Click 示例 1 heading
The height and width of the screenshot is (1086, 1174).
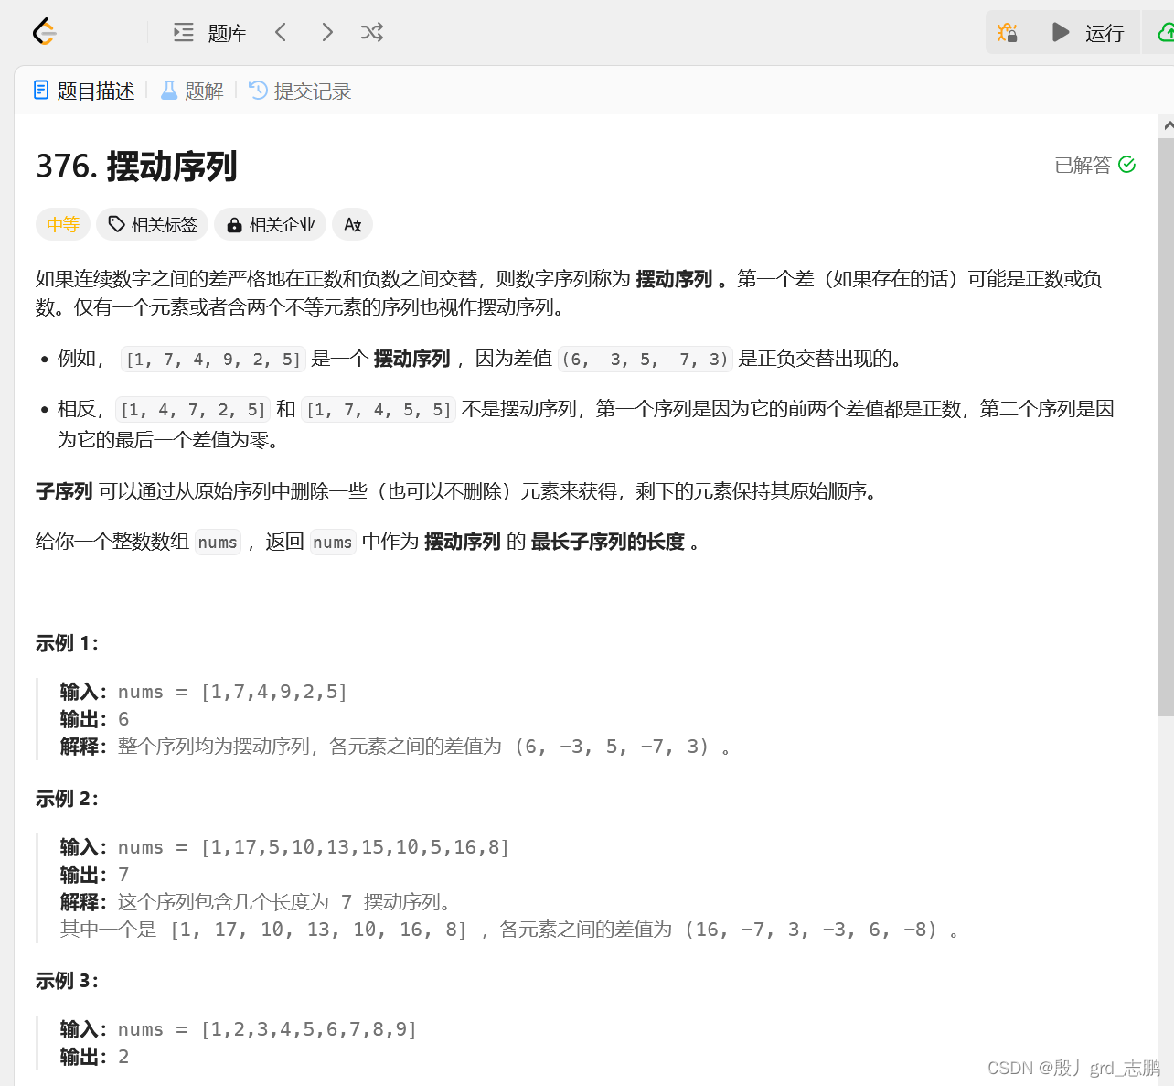[67, 643]
